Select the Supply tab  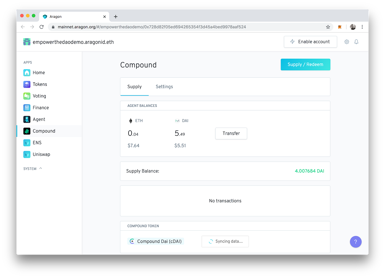point(134,87)
